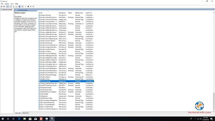Switch to the Extended tab
Screen dimensions: 215x121
pos(18,113)
